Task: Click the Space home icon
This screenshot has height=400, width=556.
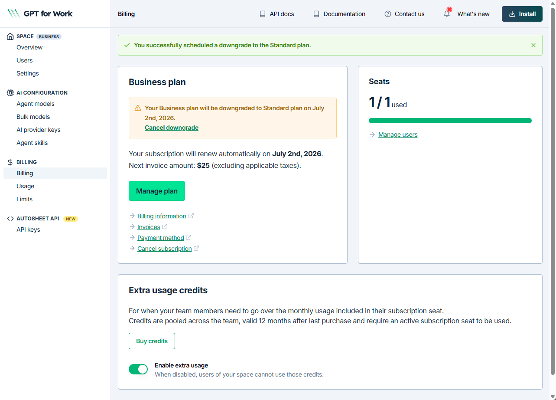Action: pos(10,36)
